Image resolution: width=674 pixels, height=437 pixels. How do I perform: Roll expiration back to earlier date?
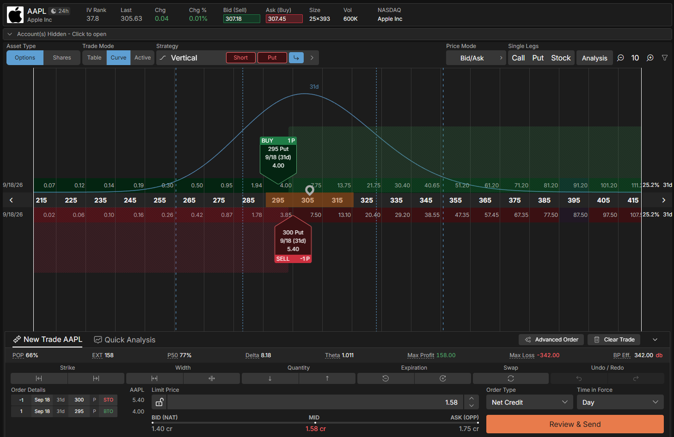pyautogui.click(x=386, y=378)
